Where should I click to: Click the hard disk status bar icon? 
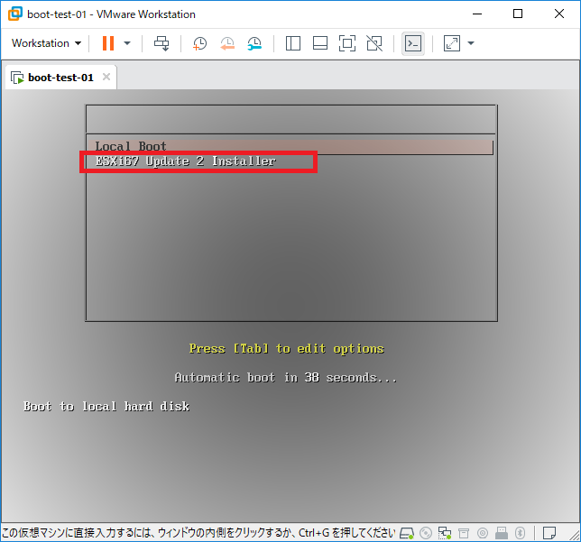coord(407,534)
